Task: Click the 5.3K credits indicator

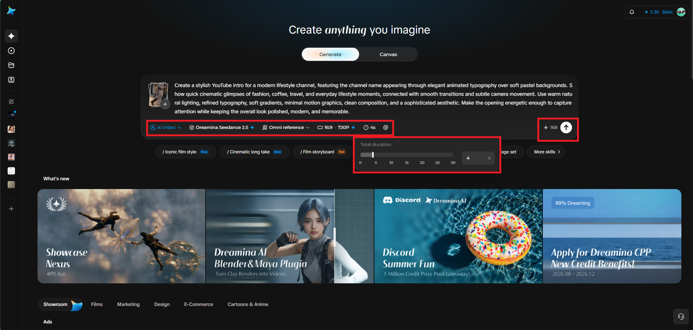Action: [x=652, y=12]
